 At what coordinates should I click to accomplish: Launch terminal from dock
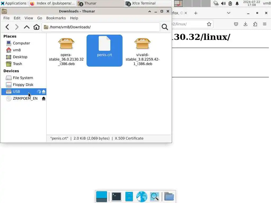(x=116, y=196)
